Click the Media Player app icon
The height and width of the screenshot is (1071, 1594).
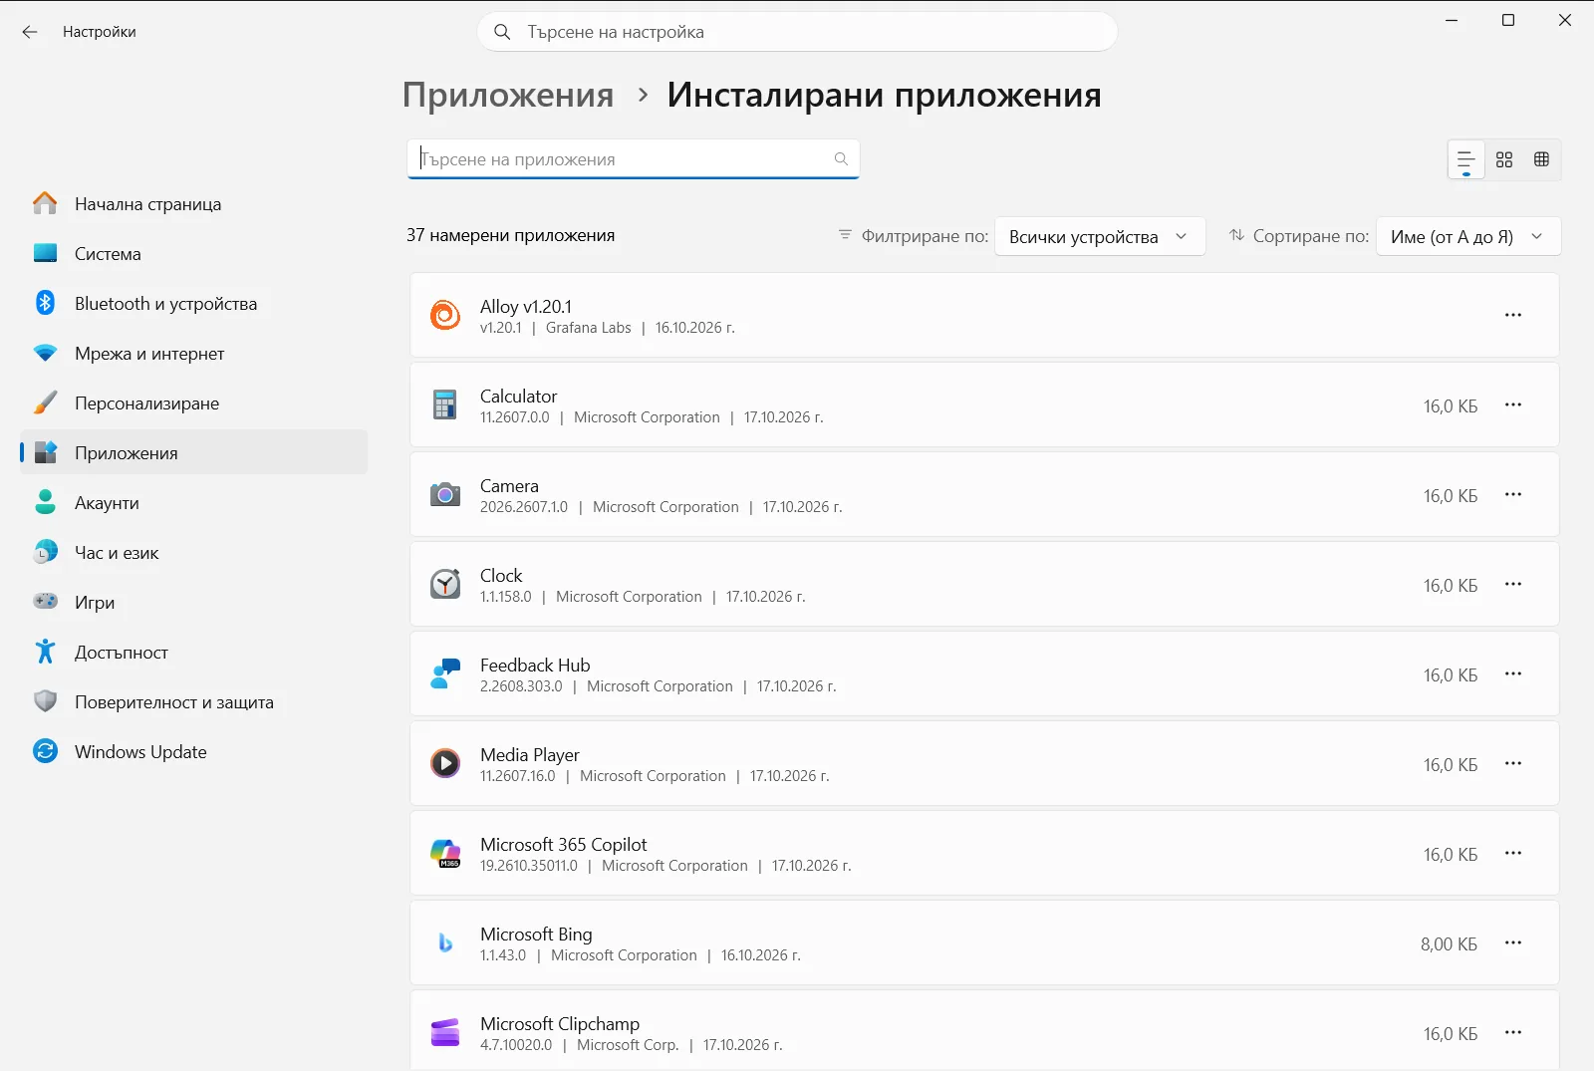445,763
